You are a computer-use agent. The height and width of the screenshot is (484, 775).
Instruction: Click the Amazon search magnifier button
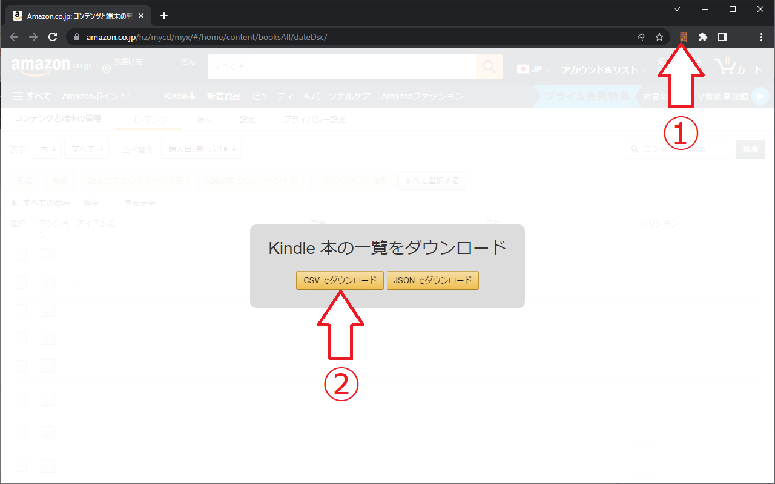(x=489, y=66)
